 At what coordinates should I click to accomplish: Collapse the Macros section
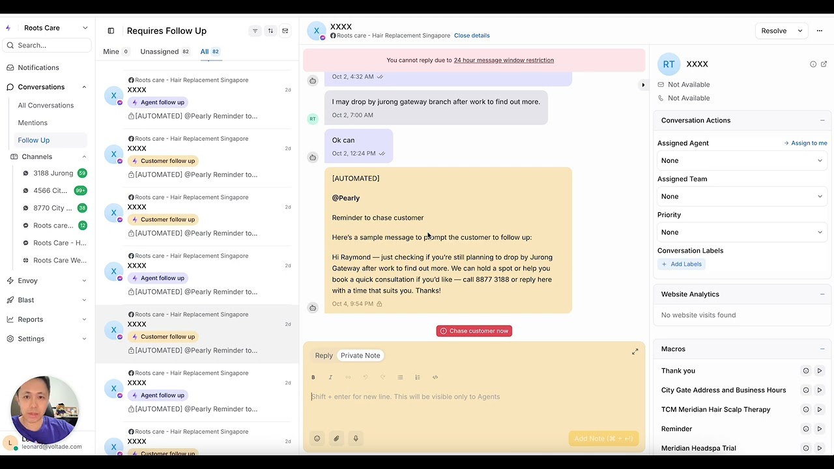[x=822, y=349]
